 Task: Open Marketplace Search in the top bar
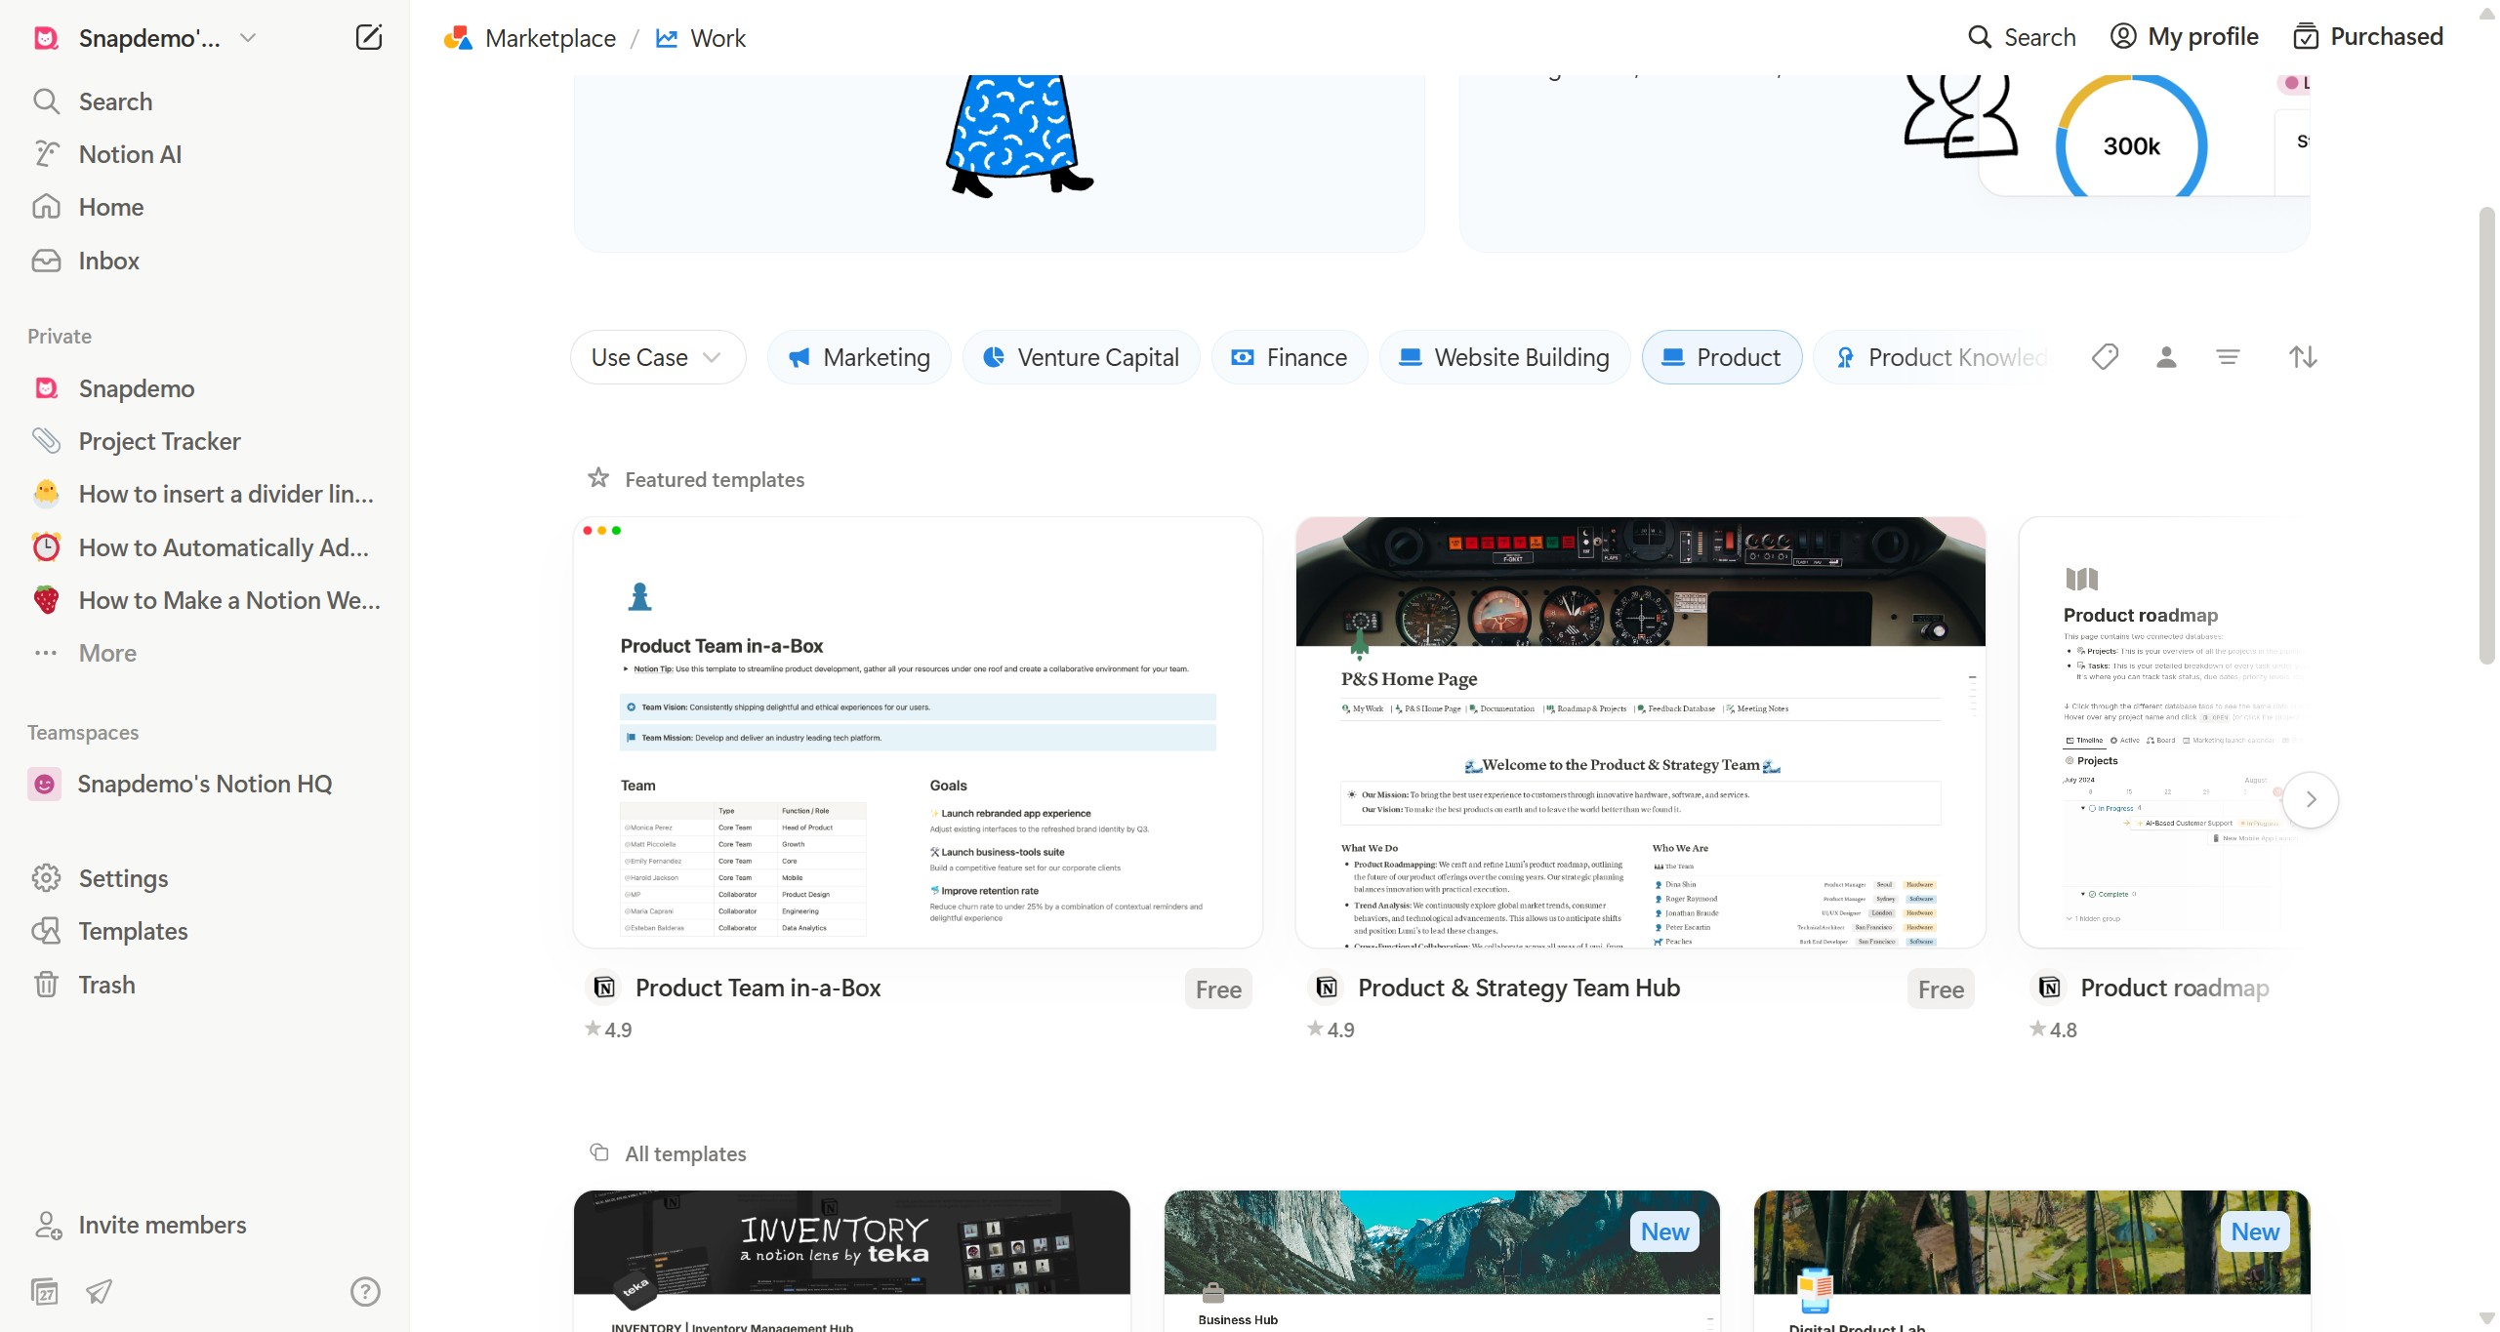2022,37
